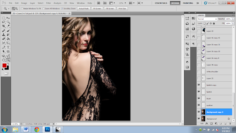Hide the eyeliner layer
Viewport: 236px width, 133px height.
[199, 105]
